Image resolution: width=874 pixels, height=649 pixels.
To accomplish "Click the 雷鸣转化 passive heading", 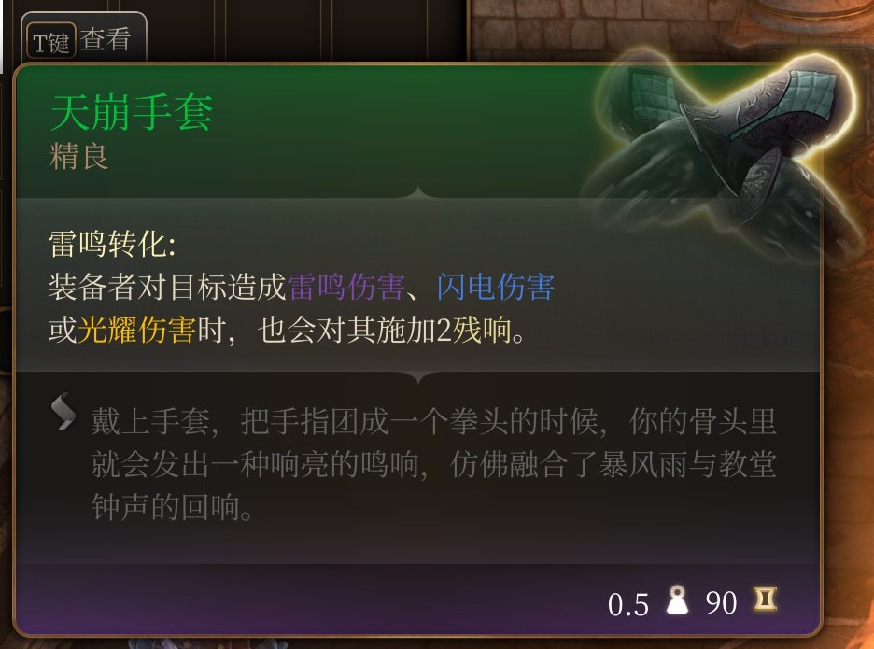I will pyautogui.click(x=112, y=245).
